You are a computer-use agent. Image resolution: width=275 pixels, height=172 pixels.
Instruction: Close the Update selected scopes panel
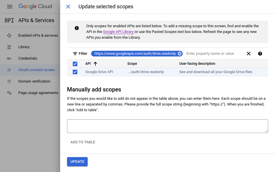tap(68, 6)
